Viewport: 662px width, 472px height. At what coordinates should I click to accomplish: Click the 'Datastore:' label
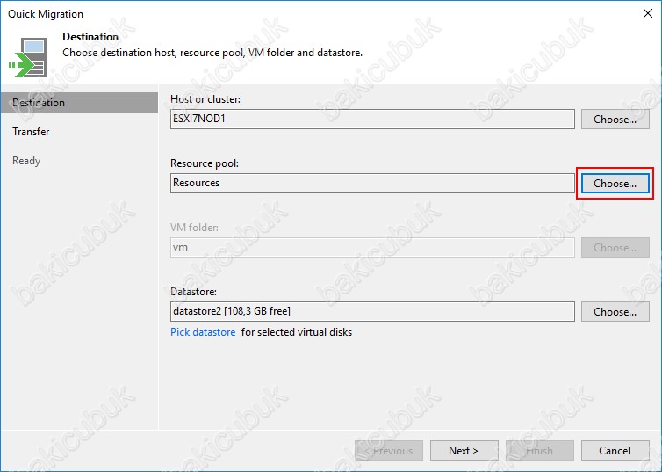pos(193,292)
